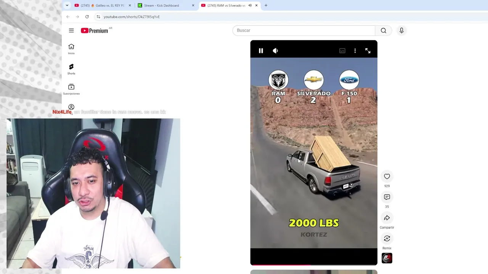Click the Buscar search field
Image resolution: width=488 pixels, height=274 pixels.
point(304,30)
